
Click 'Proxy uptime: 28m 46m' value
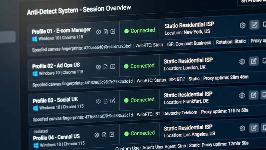coord(226,78)
